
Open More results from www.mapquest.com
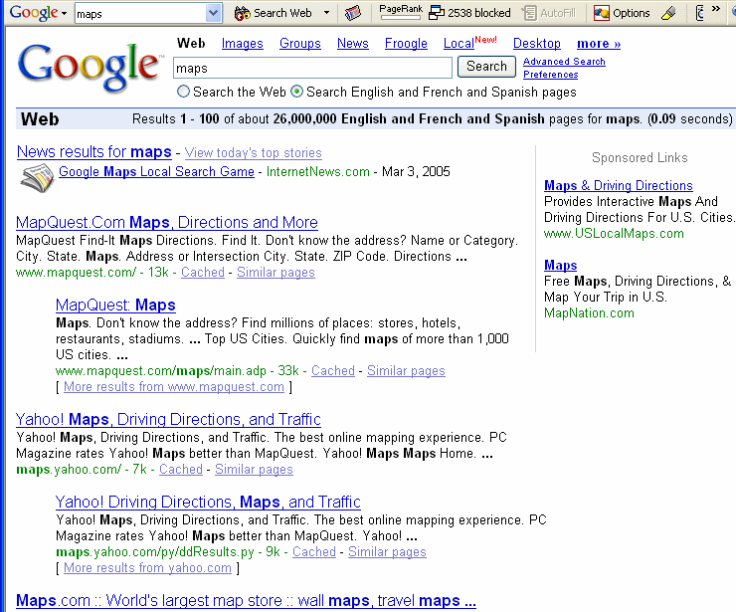tap(174, 386)
